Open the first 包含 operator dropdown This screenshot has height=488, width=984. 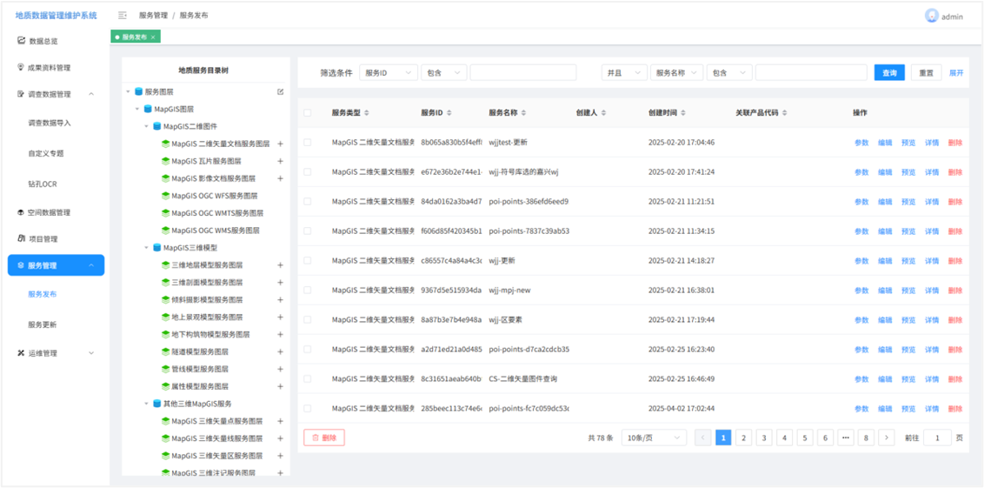[444, 73]
